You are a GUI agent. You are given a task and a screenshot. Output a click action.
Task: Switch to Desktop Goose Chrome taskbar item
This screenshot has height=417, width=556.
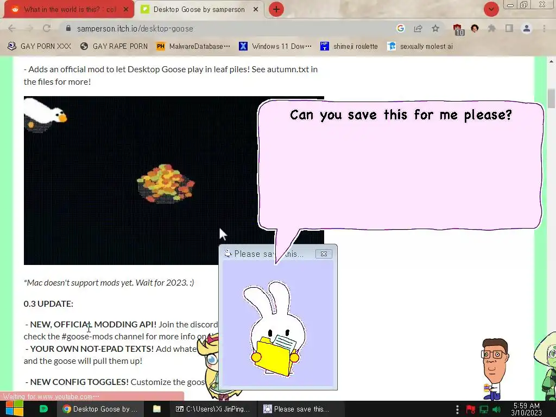100,409
